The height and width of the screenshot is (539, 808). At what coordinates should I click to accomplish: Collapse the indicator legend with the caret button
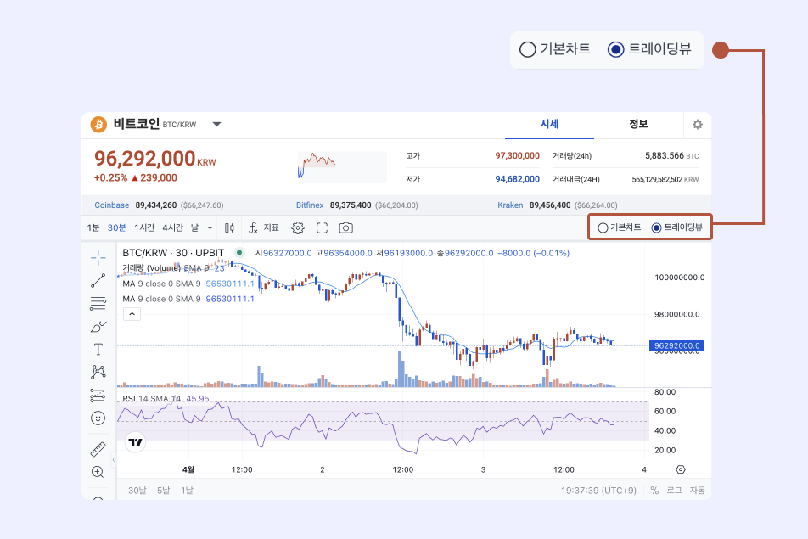(x=132, y=314)
